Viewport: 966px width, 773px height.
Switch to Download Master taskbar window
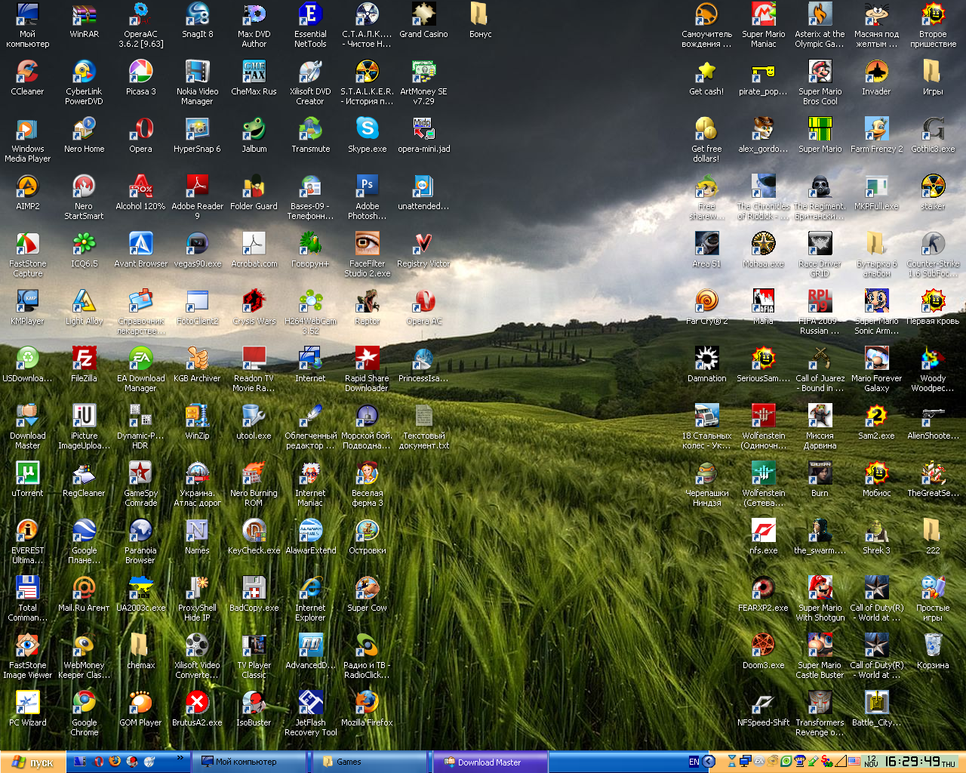(x=489, y=762)
